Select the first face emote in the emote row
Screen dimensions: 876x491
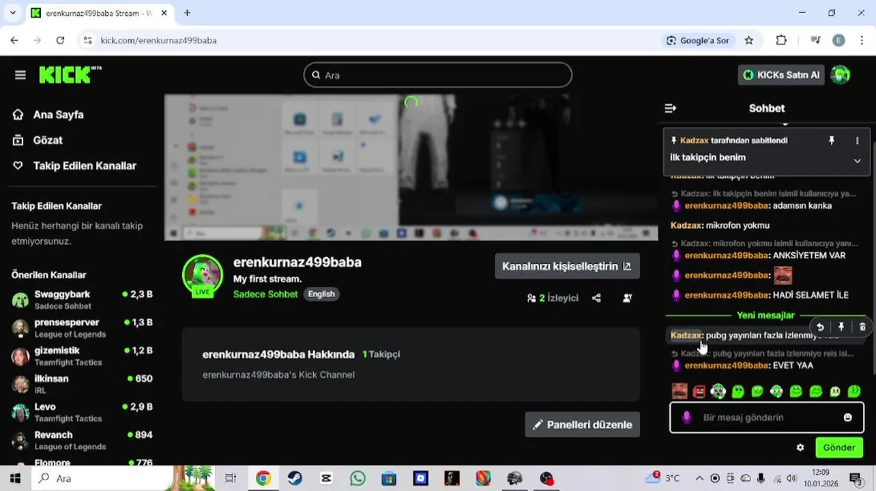click(x=680, y=391)
